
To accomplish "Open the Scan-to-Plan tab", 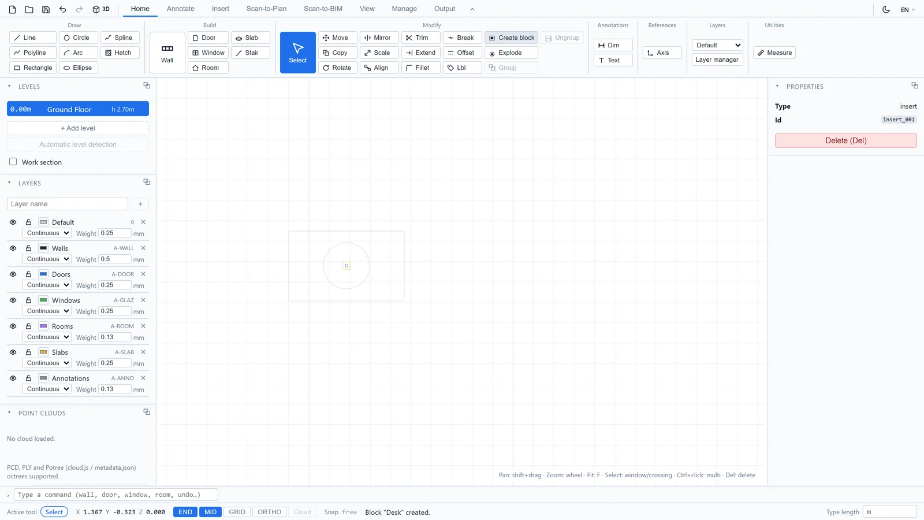I will [x=266, y=9].
